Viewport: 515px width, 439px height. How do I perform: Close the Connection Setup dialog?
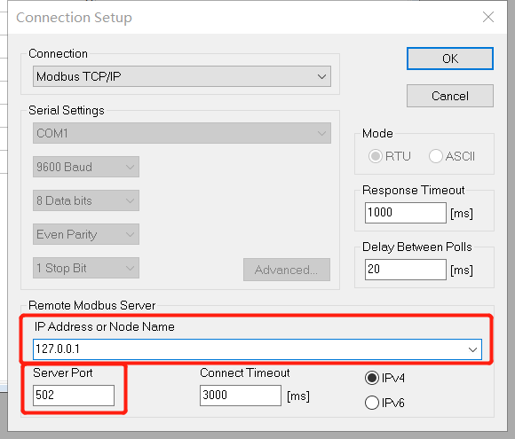[488, 17]
